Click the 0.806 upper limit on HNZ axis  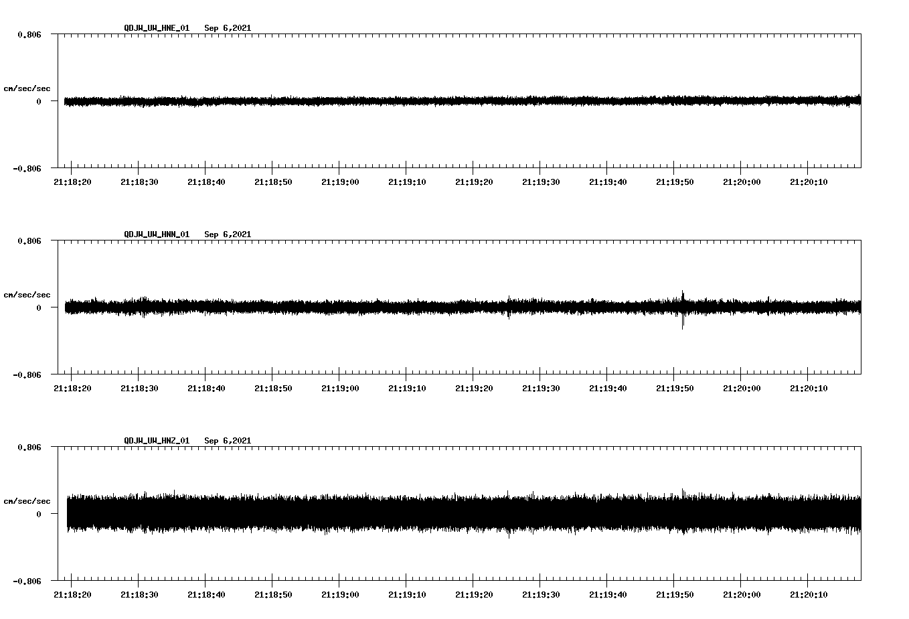click(29, 447)
